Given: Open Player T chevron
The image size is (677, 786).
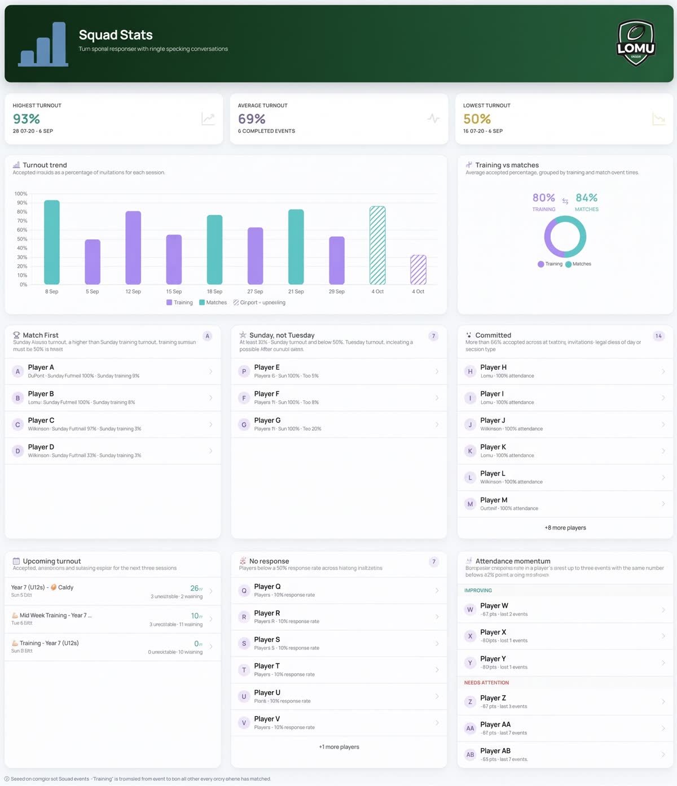Looking at the screenshot, I should coord(437,670).
